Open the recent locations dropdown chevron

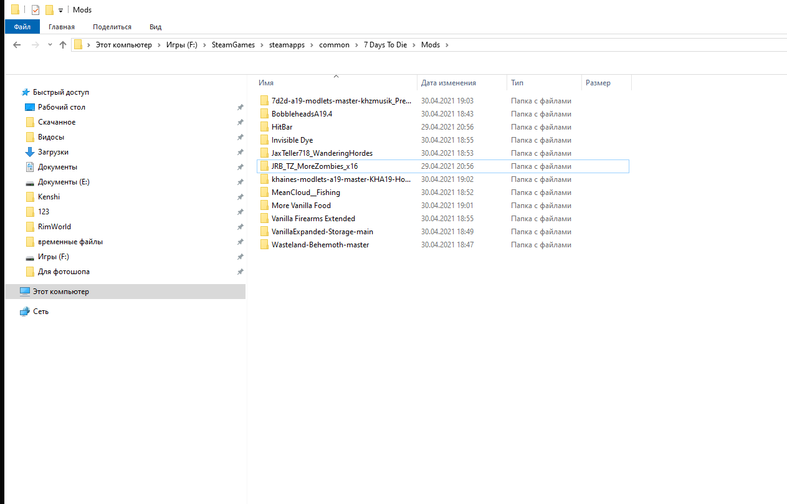(x=50, y=45)
